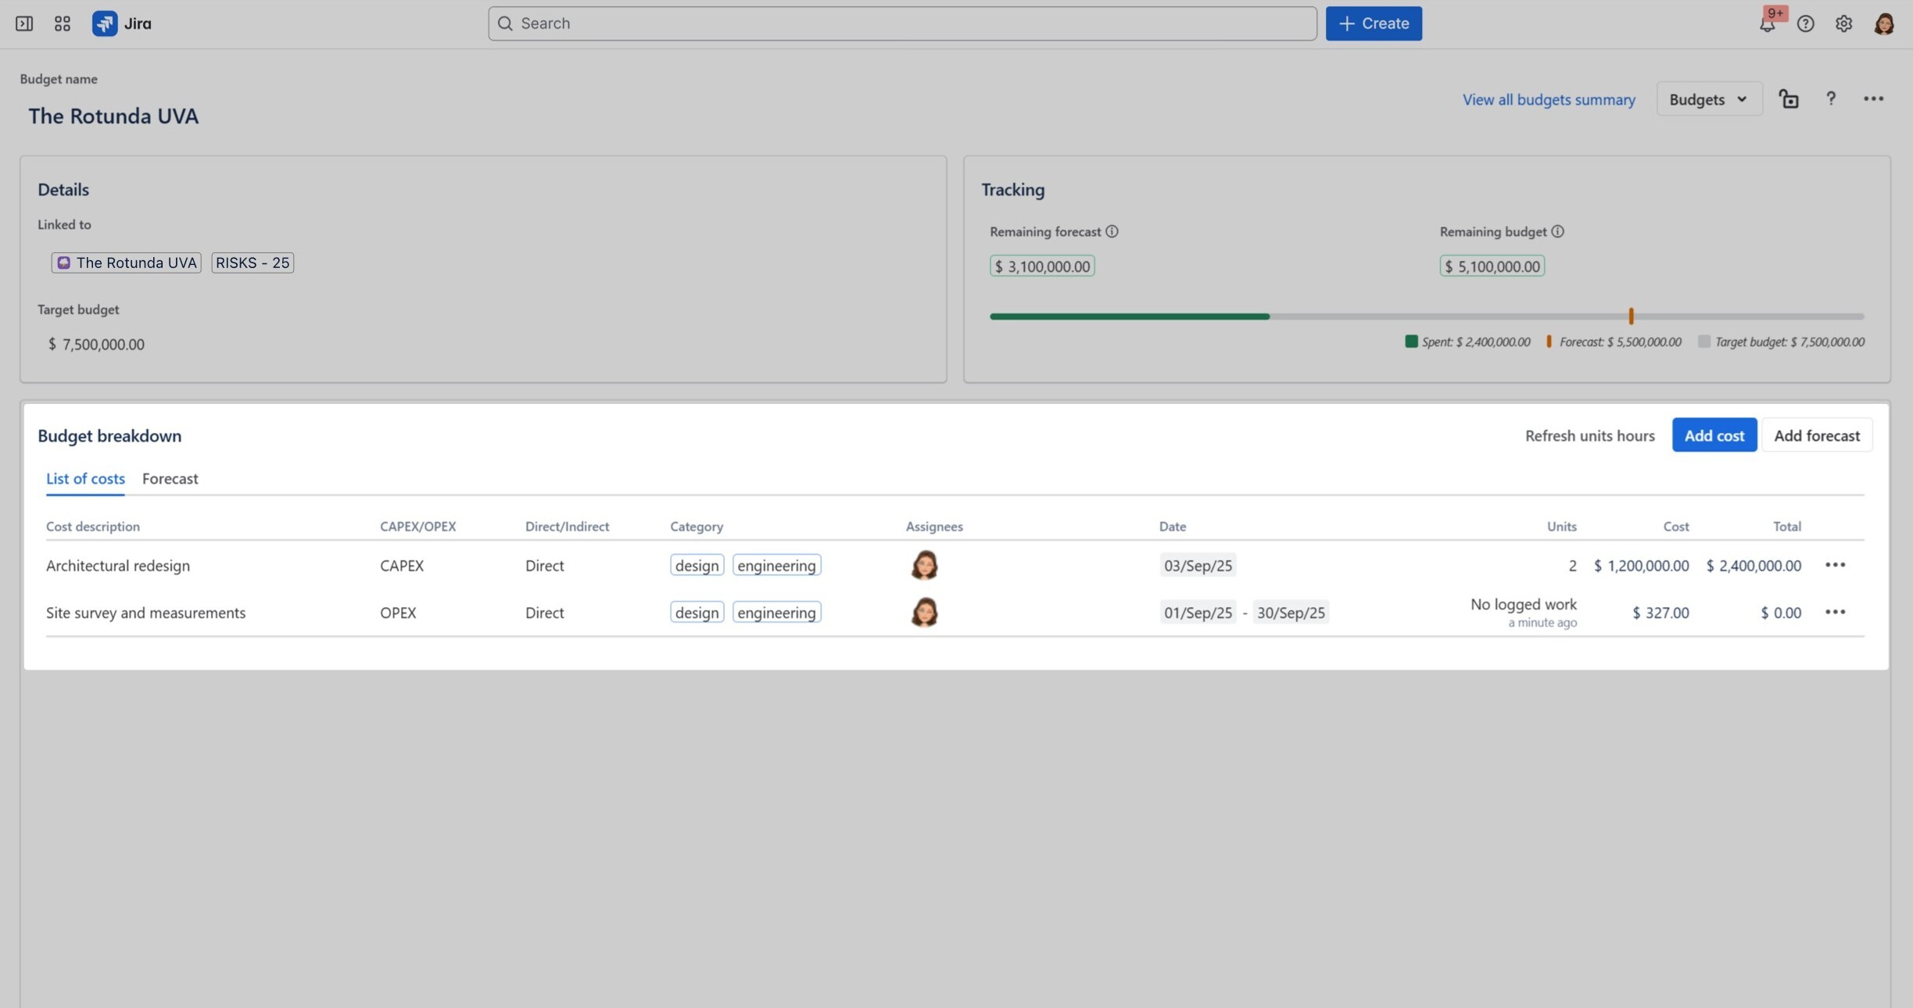
Task: Open row actions for Architectural redesign
Action: point(1836,565)
